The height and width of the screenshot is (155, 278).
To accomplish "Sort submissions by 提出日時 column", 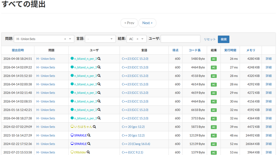I will point(18,50).
